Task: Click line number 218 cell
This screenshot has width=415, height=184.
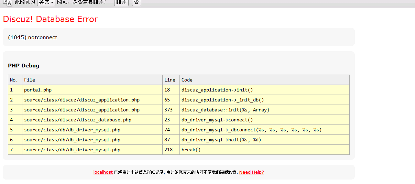Action: tap(171, 150)
